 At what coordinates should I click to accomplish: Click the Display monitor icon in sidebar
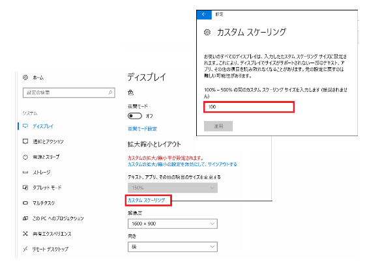click(25, 126)
